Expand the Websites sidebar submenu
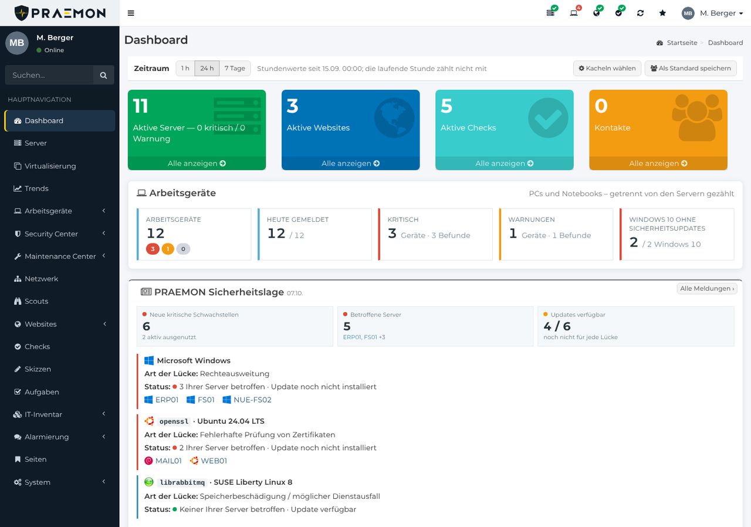This screenshot has width=751, height=527. (104, 324)
